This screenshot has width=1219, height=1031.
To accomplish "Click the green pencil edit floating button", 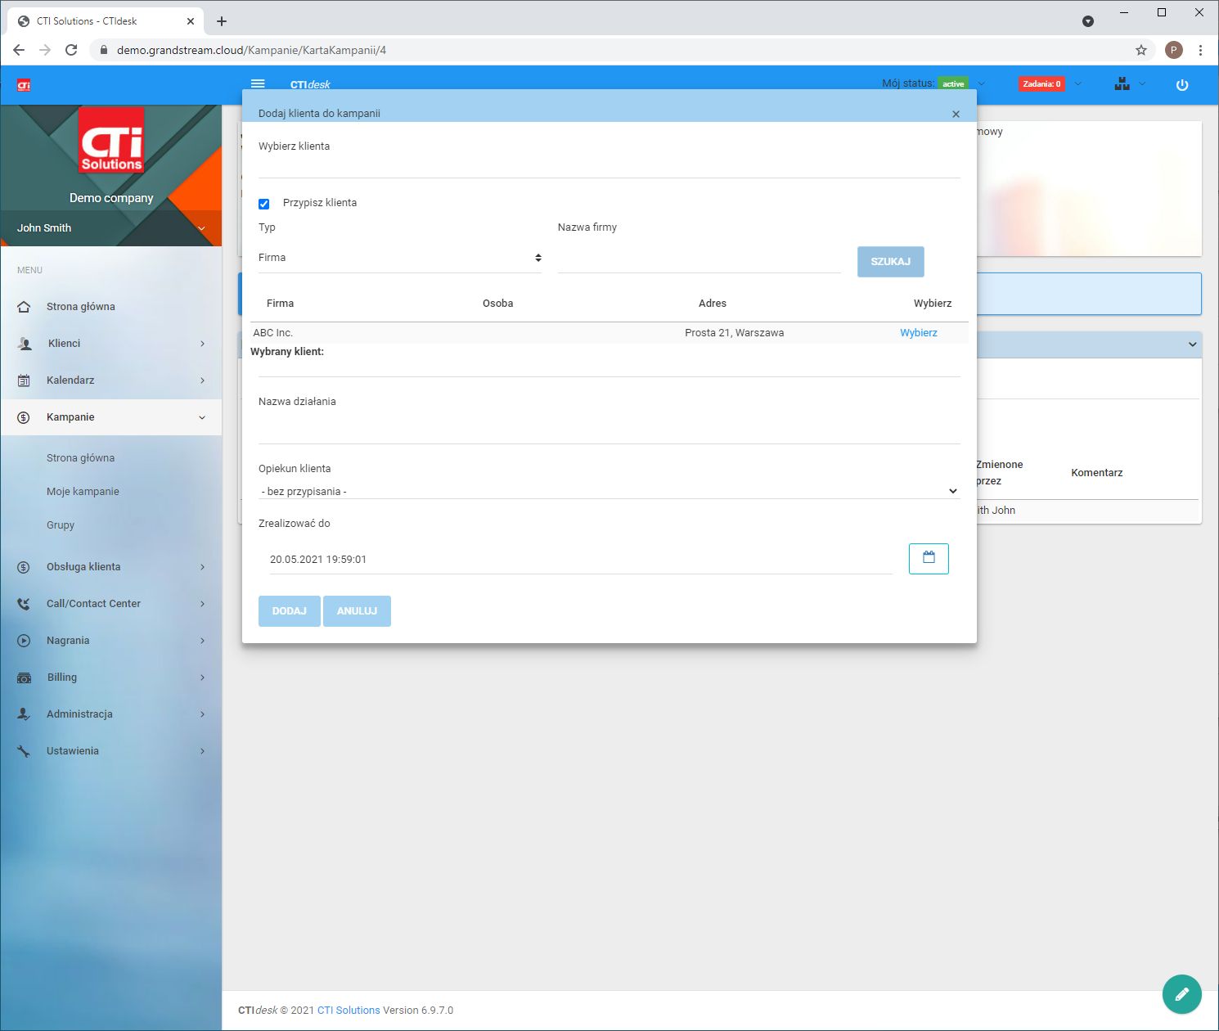I will click(x=1181, y=994).
